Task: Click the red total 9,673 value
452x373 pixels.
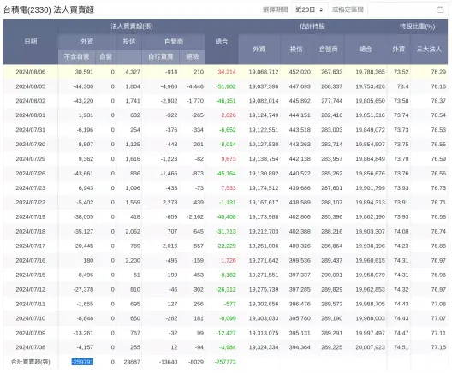Action: coord(229,159)
